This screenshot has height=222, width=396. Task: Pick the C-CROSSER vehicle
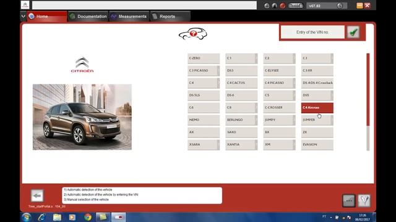[279, 107]
